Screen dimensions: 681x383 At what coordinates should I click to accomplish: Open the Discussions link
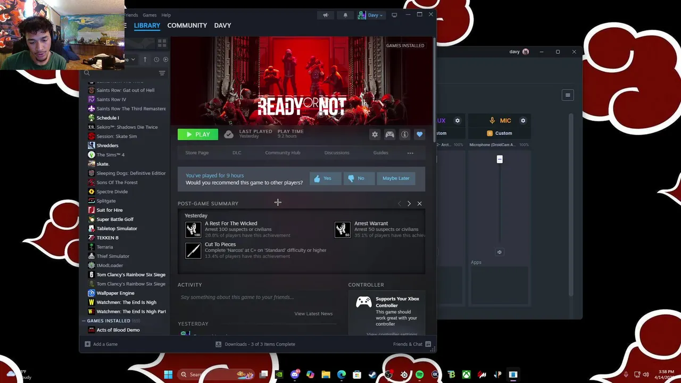click(x=337, y=153)
